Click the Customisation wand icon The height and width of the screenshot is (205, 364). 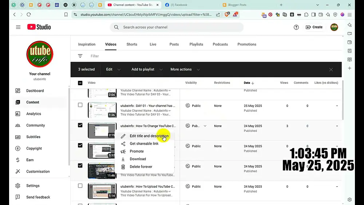click(17, 172)
